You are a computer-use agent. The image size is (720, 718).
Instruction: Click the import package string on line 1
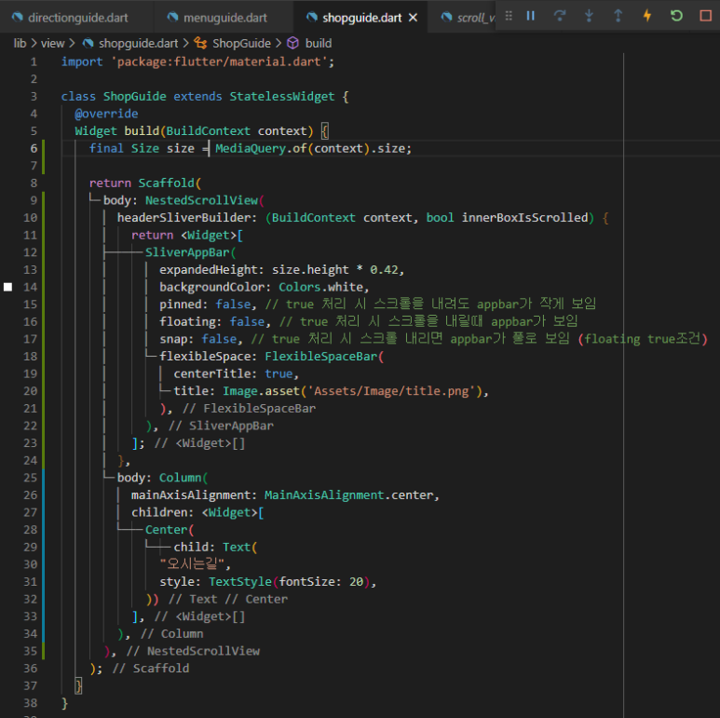(219, 61)
